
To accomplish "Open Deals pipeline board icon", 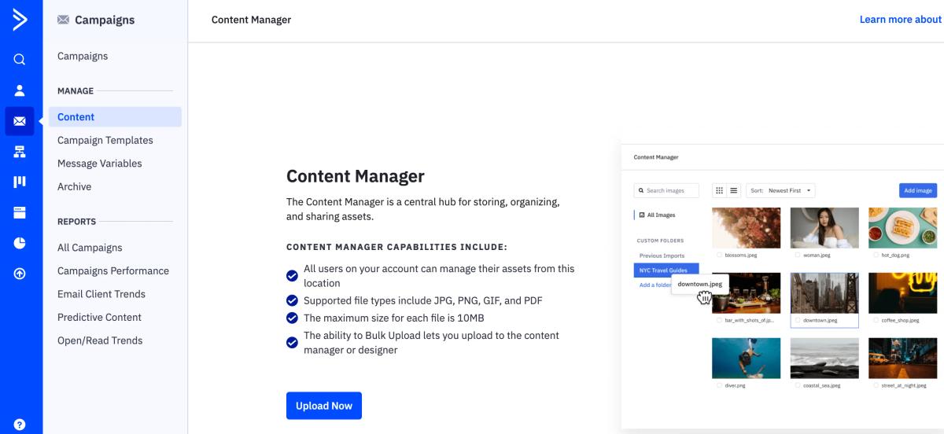I will [20, 182].
